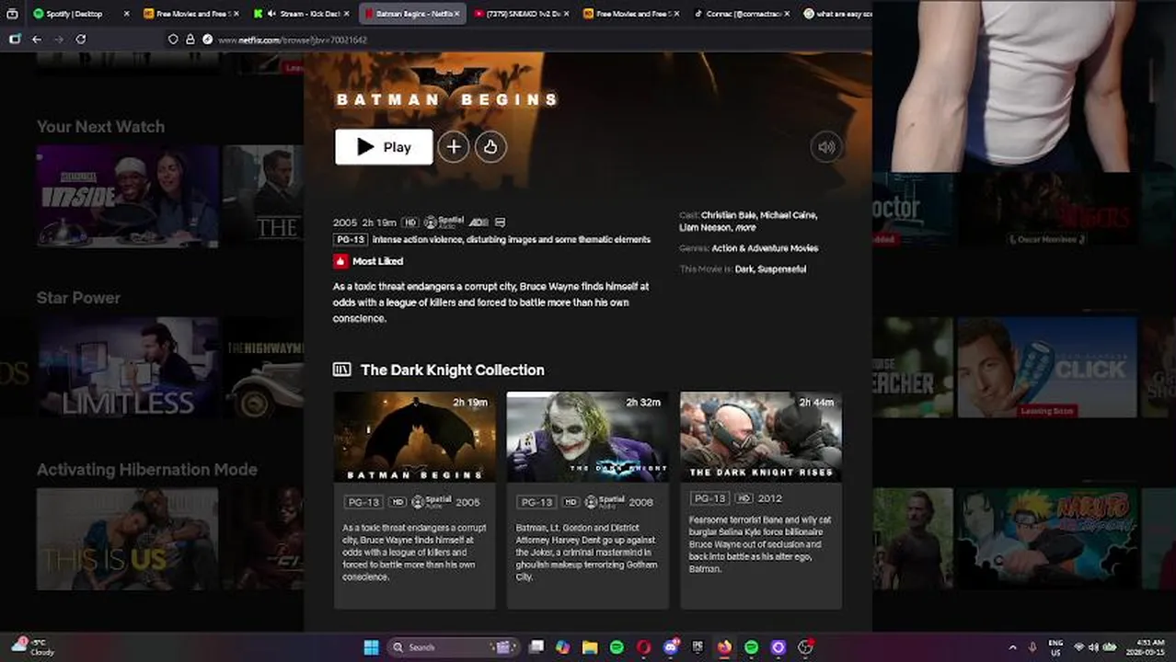This screenshot has height=662, width=1176.
Task: Click the subtitles badge icon beside audio description
Action: coord(500,223)
